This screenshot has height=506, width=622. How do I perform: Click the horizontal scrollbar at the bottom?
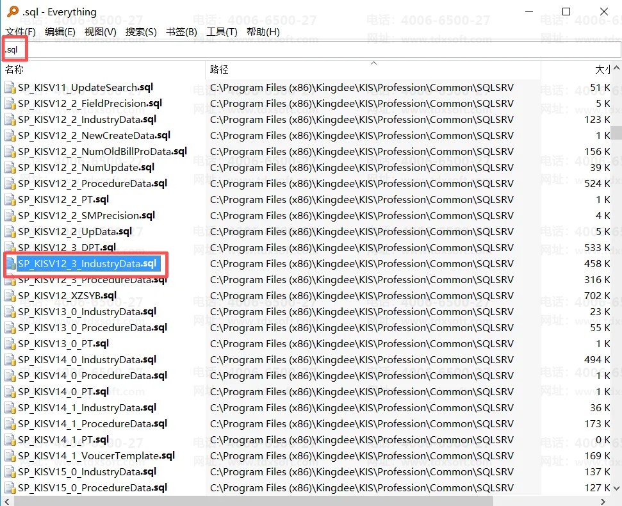256,500
